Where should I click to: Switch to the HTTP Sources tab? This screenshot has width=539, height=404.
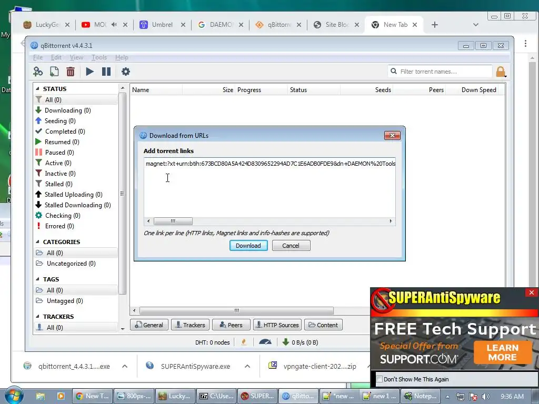click(277, 325)
